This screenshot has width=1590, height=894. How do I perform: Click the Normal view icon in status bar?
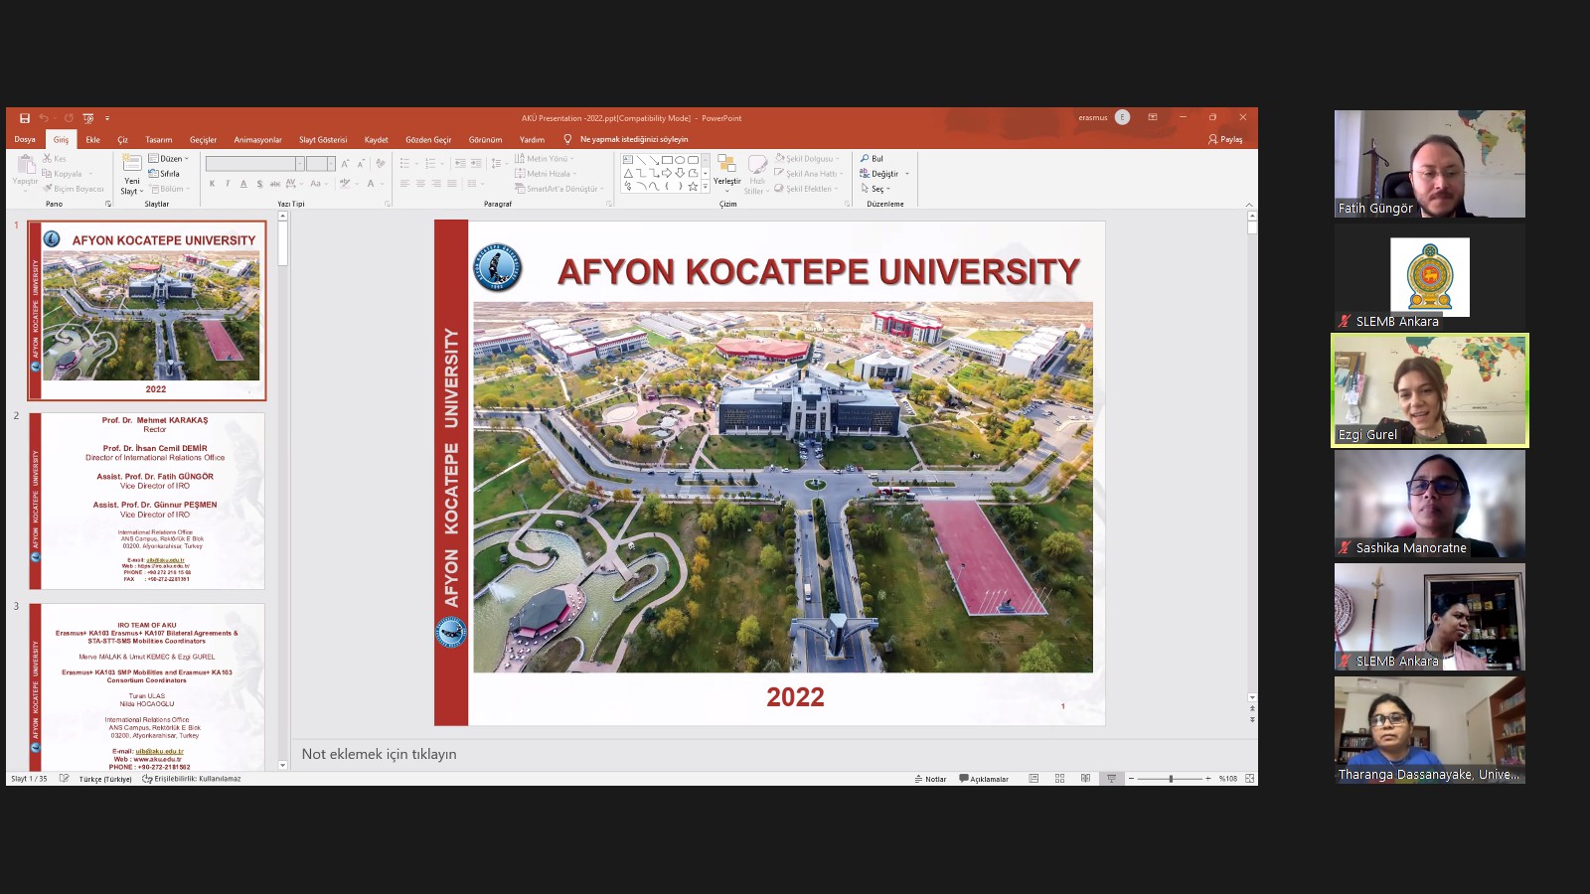(1033, 779)
